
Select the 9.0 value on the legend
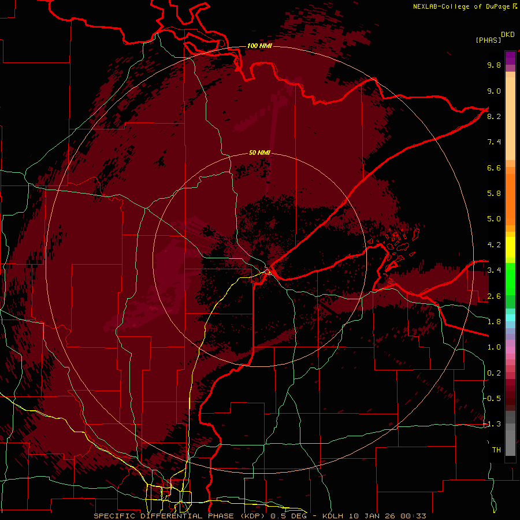(494, 91)
